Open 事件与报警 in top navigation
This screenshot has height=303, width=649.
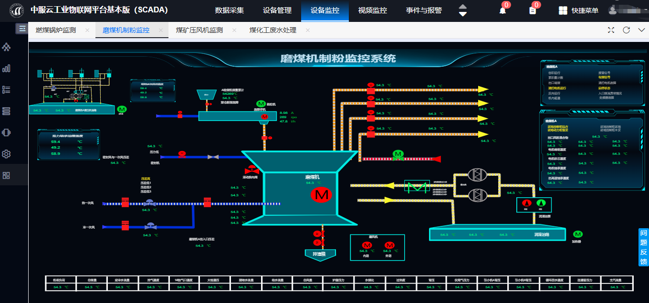[424, 10]
